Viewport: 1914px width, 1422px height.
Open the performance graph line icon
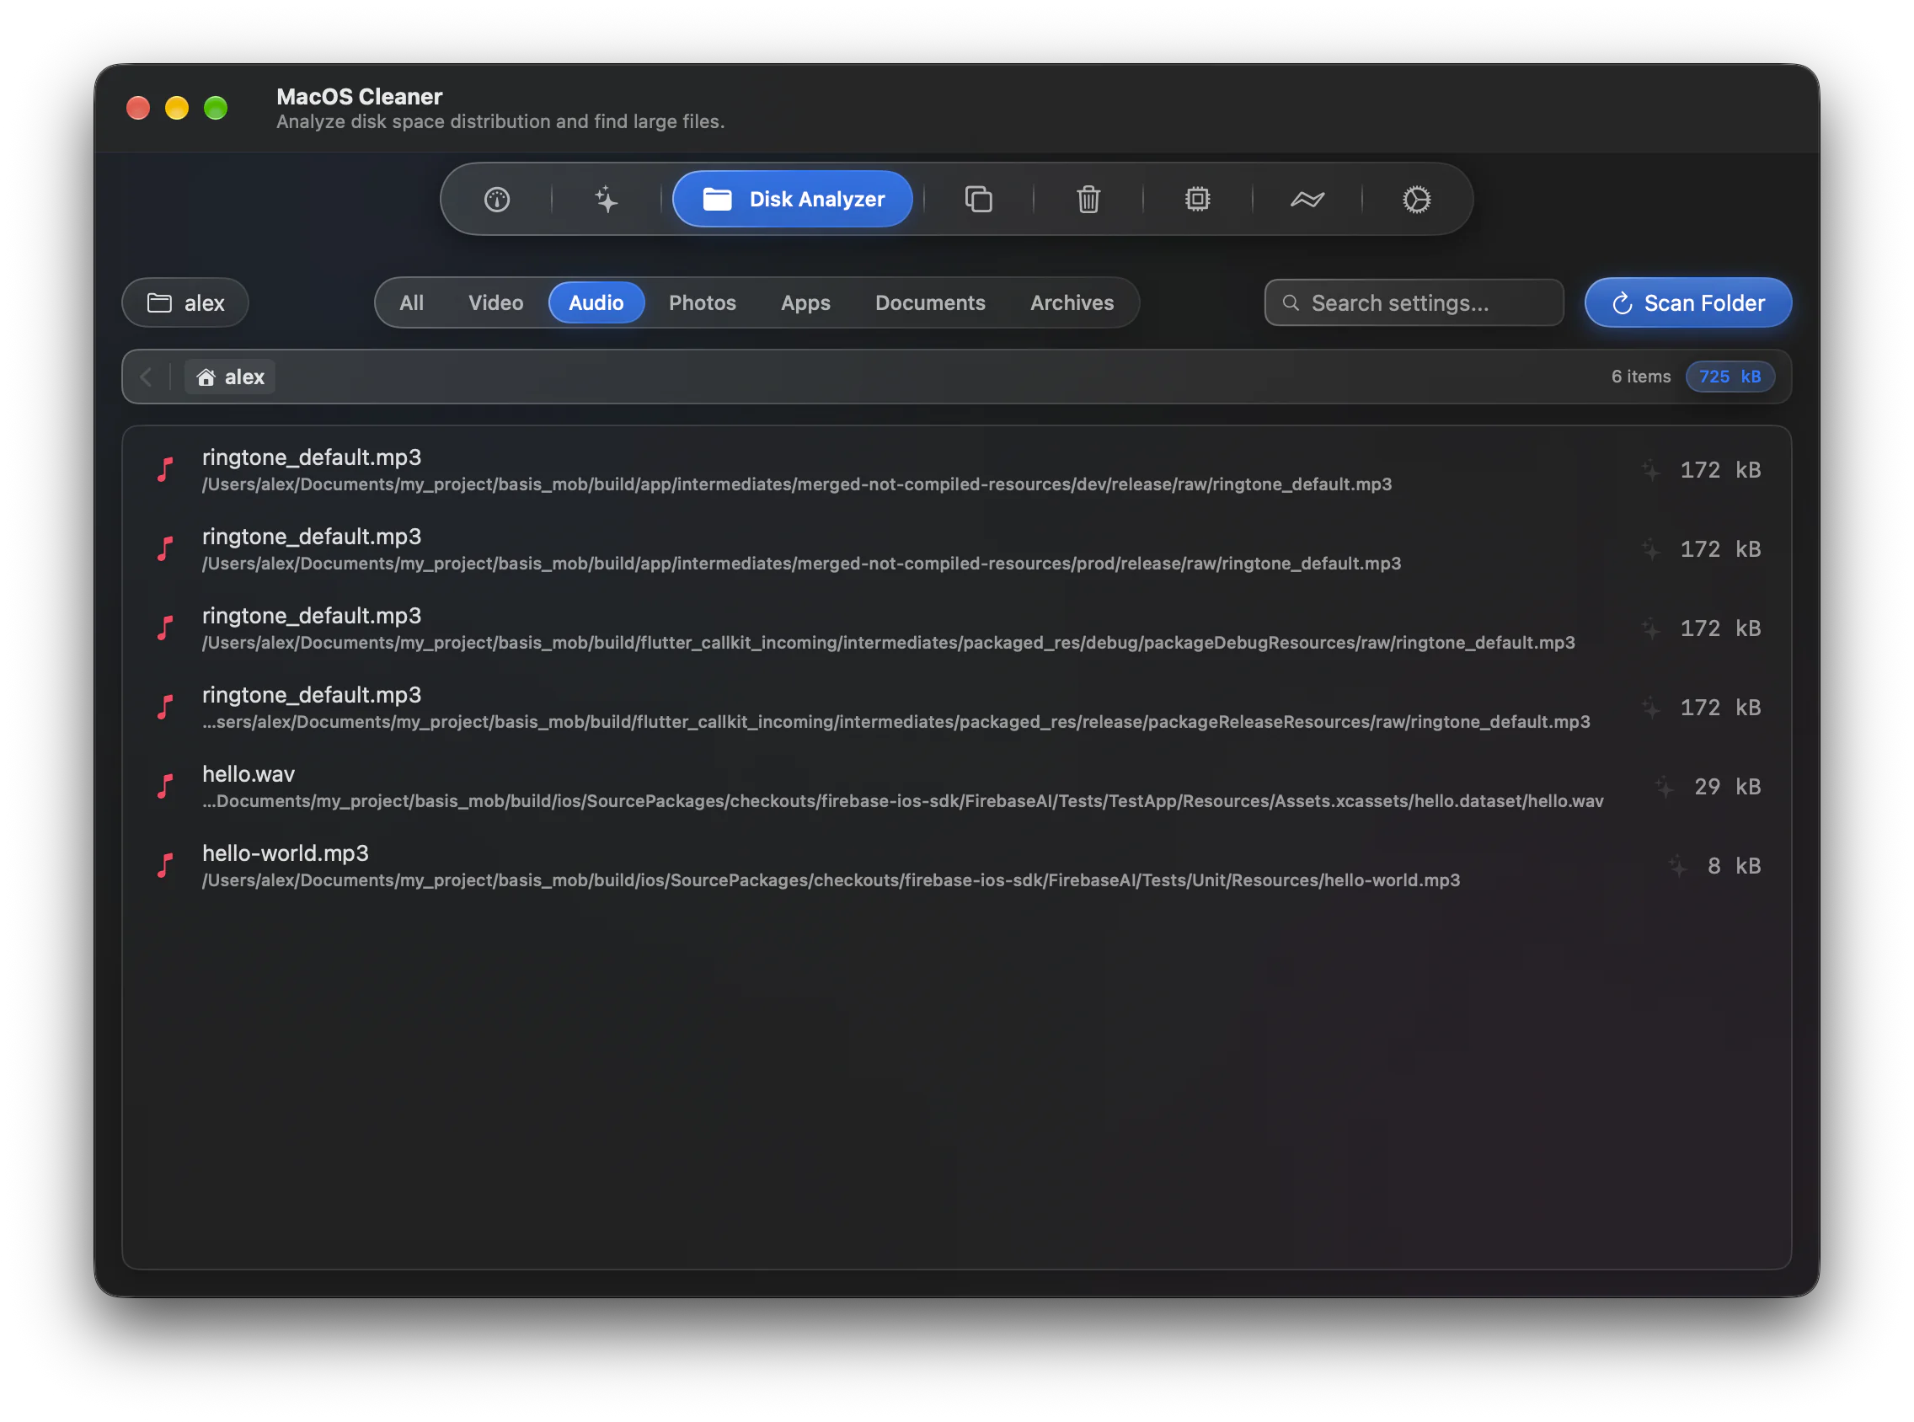click(1307, 200)
